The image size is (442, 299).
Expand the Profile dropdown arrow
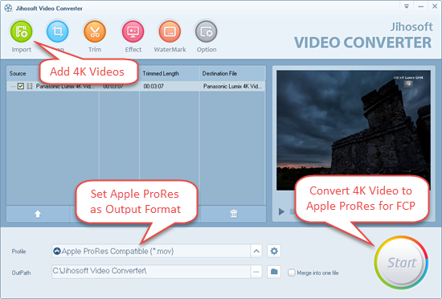click(x=256, y=251)
